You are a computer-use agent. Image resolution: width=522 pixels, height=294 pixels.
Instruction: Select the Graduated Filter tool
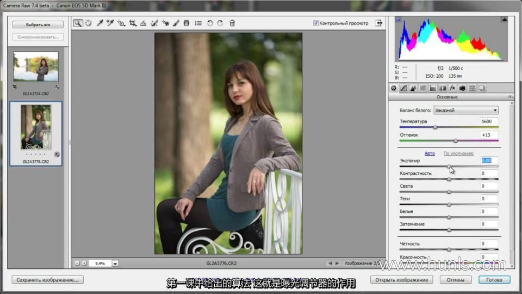coord(187,23)
